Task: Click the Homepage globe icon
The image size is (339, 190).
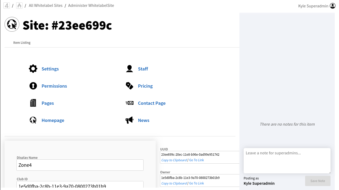Action: pyautogui.click(x=33, y=120)
